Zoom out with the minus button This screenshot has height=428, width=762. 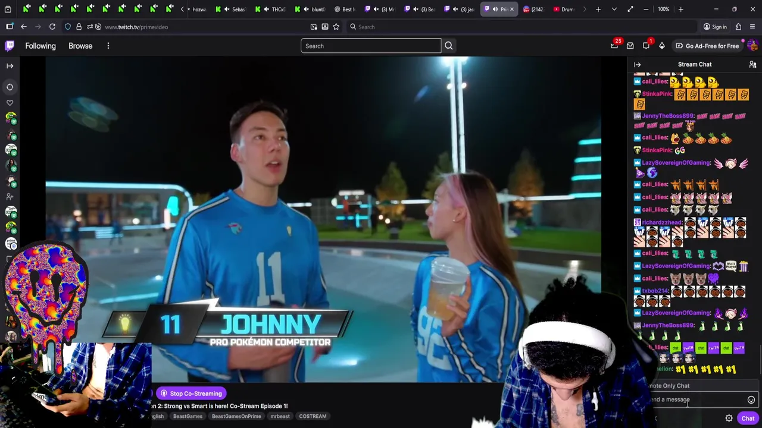pos(646,10)
